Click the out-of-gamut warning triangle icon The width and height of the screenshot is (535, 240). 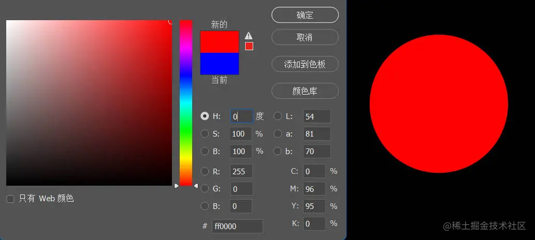[x=249, y=36]
